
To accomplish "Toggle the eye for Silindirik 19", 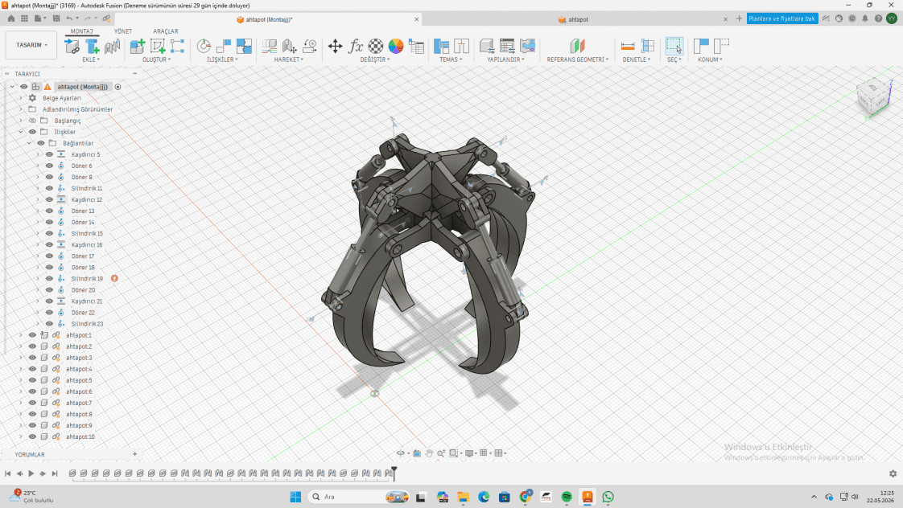I will click(x=50, y=278).
